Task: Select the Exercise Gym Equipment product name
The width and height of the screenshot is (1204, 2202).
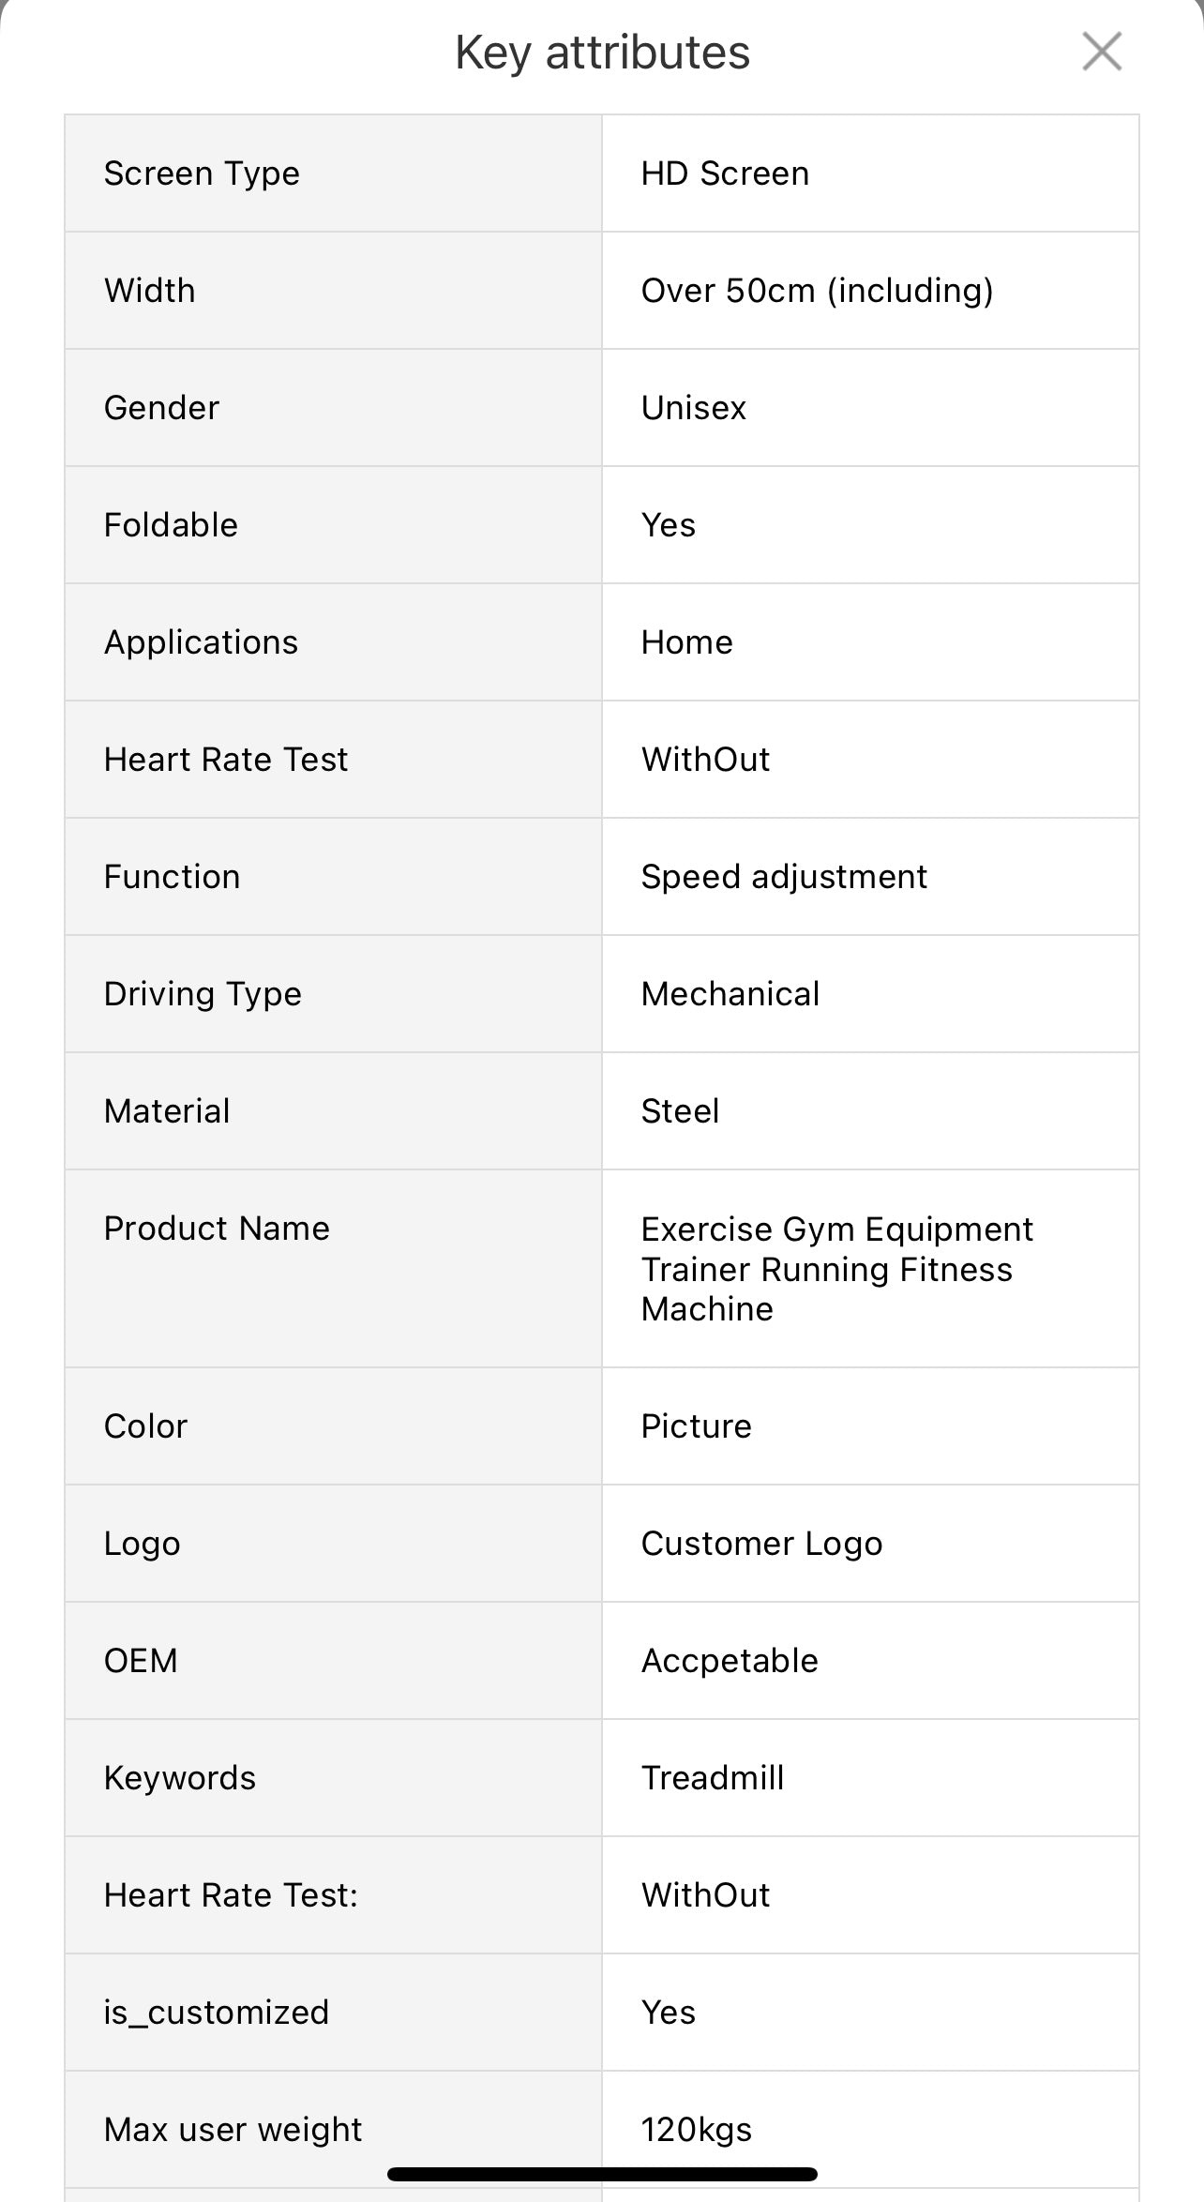Action: (837, 1269)
